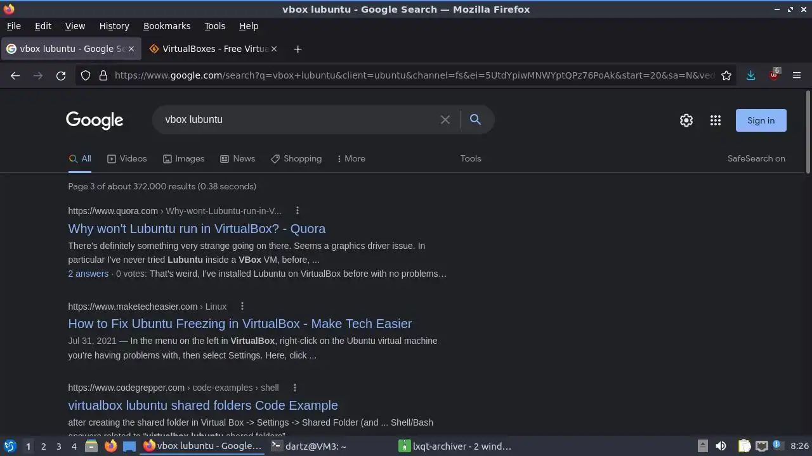Expand the More search filters
812x456 pixels.
351,158
